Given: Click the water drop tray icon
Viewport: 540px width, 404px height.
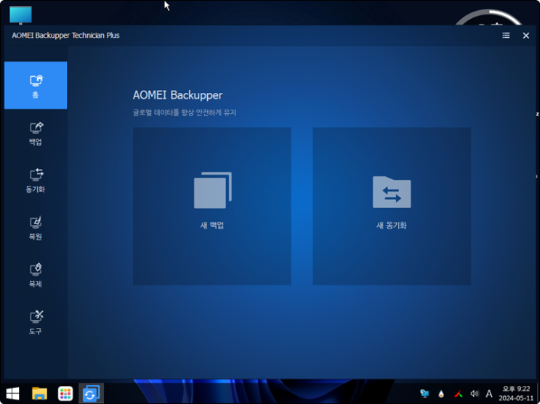Looking at the screenshot, I should pos(441,394).
